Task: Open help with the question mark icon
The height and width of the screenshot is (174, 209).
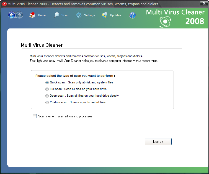Action: 133,15
